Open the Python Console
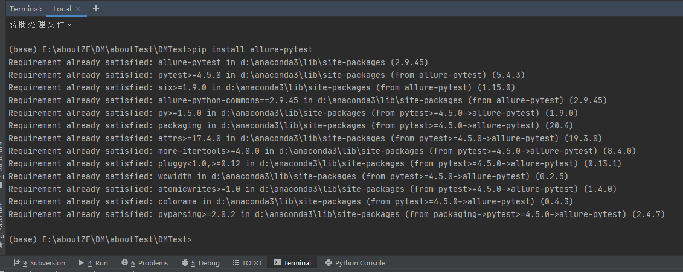 pyautogui.click(x=355, y=263)
